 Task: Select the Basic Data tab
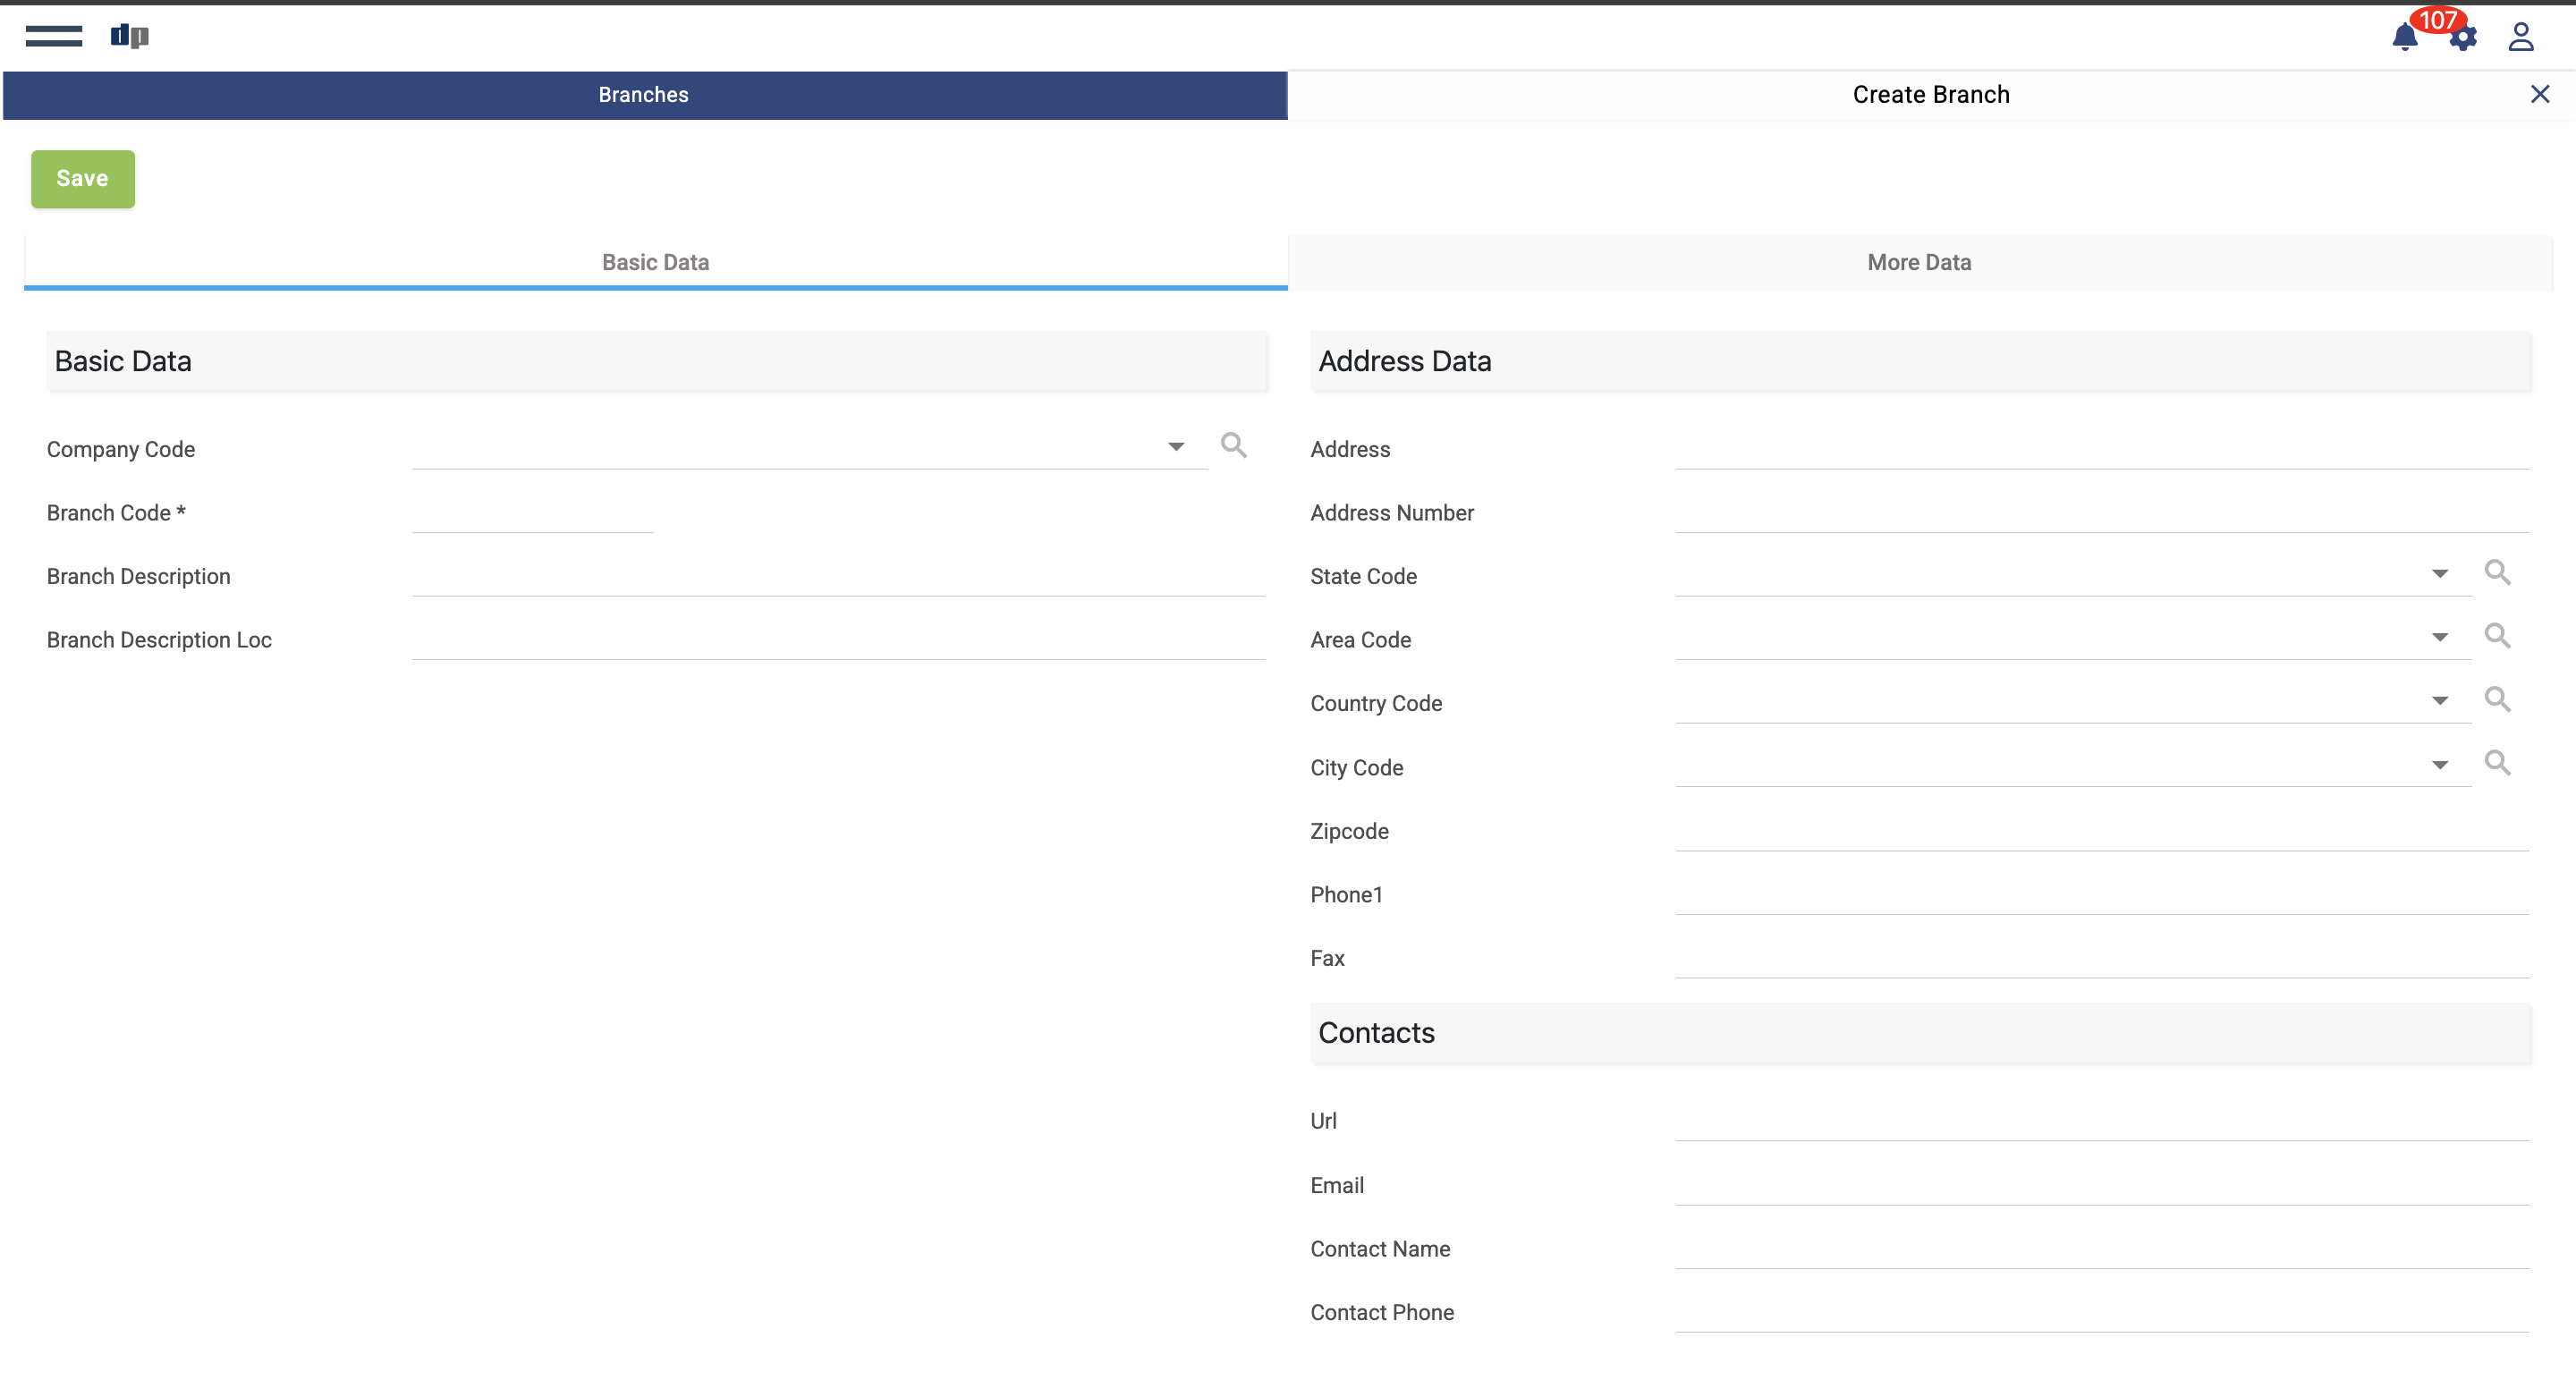coord(655,262)
